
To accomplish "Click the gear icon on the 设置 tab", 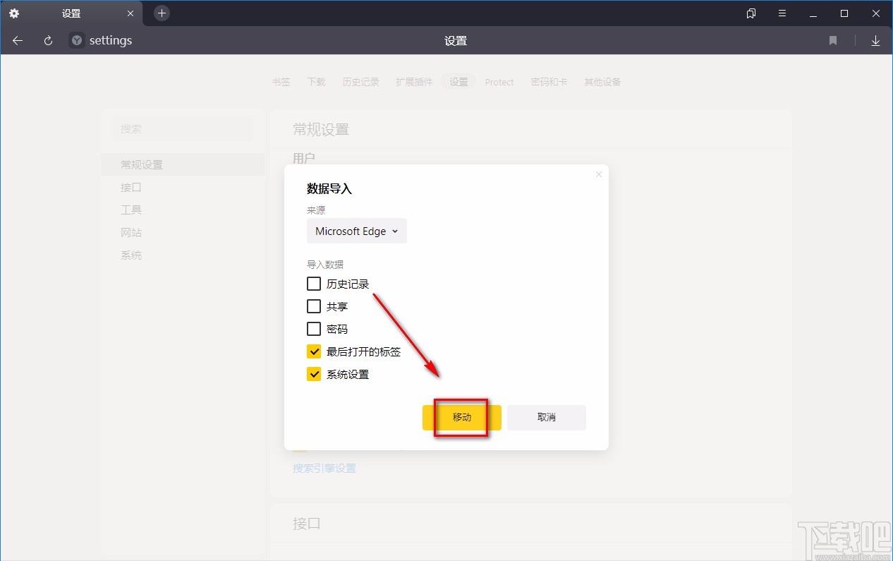I will pos(14,13).
